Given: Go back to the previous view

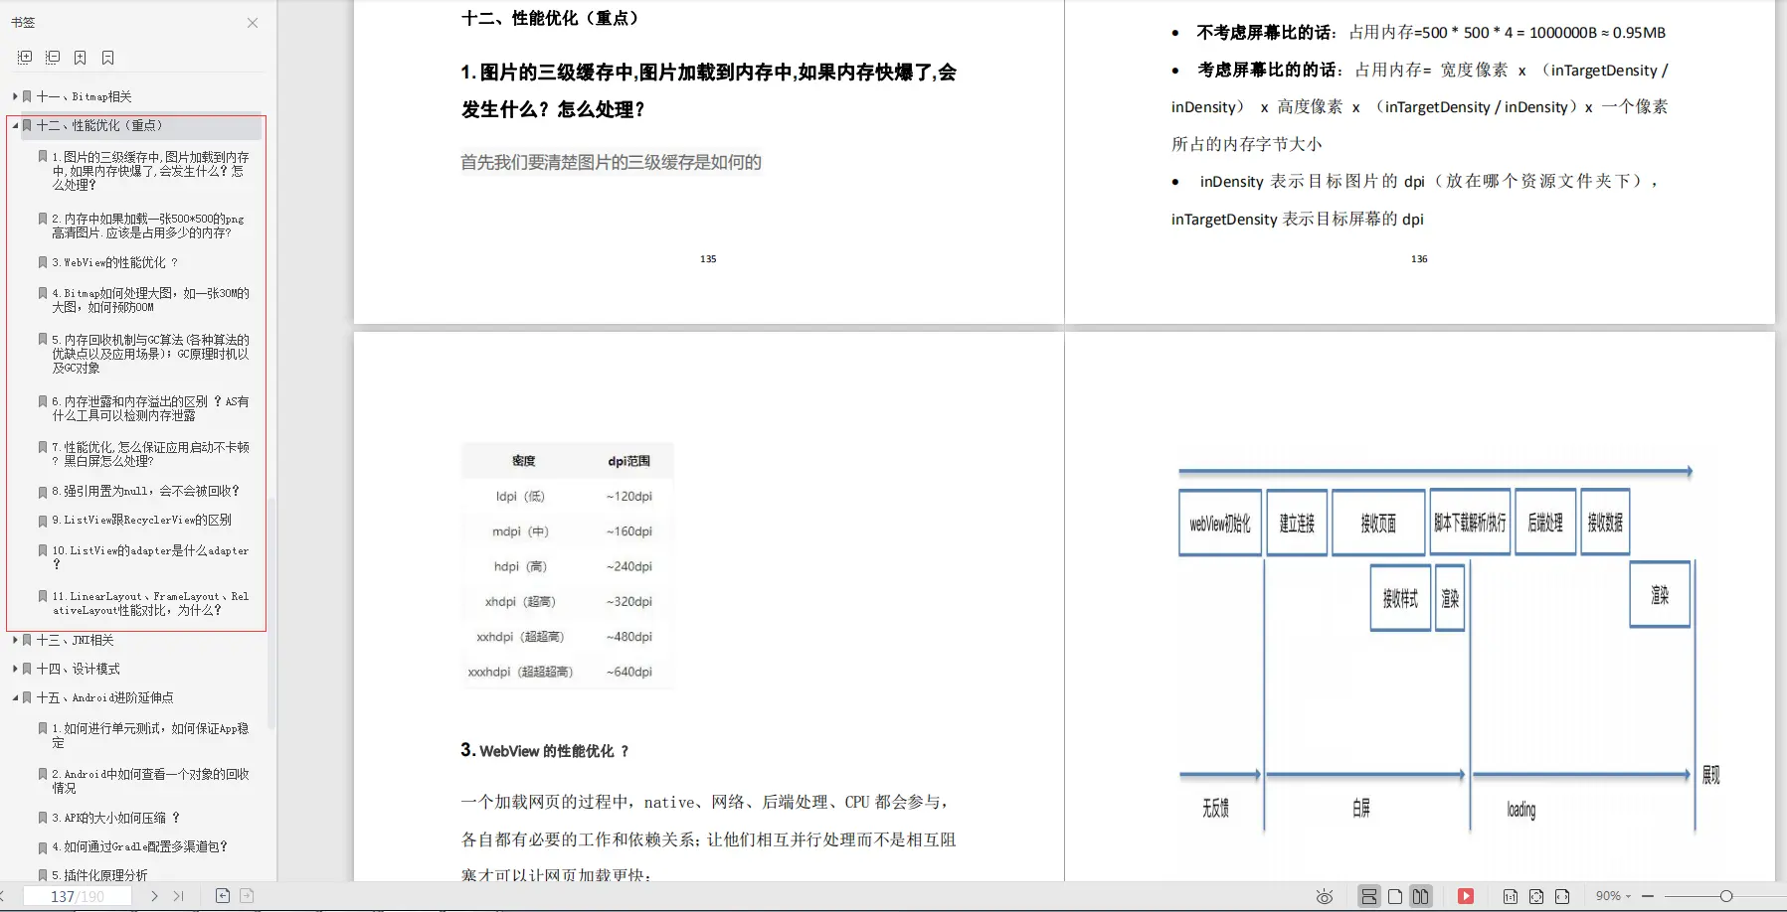Looking at the screenshot, I should click(x=223, y=896).
